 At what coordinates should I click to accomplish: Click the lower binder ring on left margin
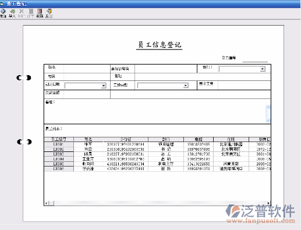(24, 142)
